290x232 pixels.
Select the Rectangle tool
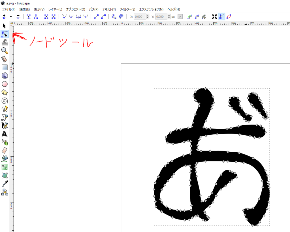tap(5, 68)
